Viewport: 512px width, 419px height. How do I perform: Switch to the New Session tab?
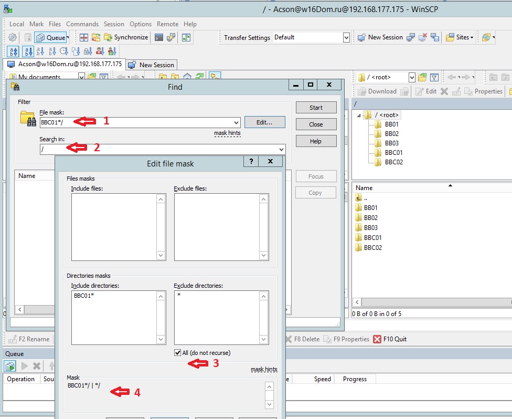tap(152, 65)
